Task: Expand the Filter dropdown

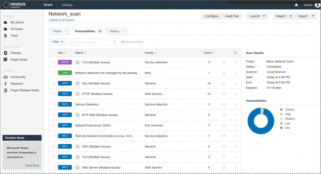Action: pyautogui.click(x=57, y=42)
